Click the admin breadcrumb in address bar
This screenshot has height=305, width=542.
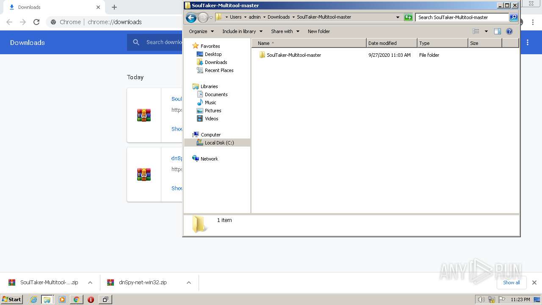tap(254, 17)
